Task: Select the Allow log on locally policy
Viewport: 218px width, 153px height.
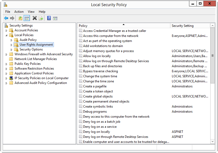Action: pyautogui.click(x=97, y=56)
